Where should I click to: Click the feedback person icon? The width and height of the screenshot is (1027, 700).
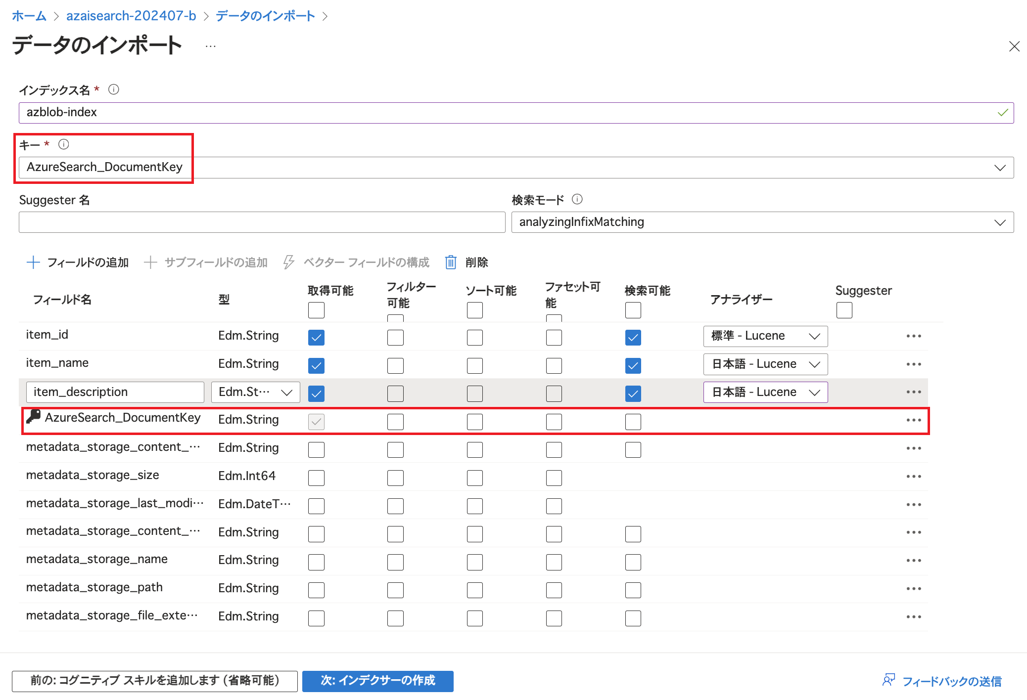click(x=888, y=680)
